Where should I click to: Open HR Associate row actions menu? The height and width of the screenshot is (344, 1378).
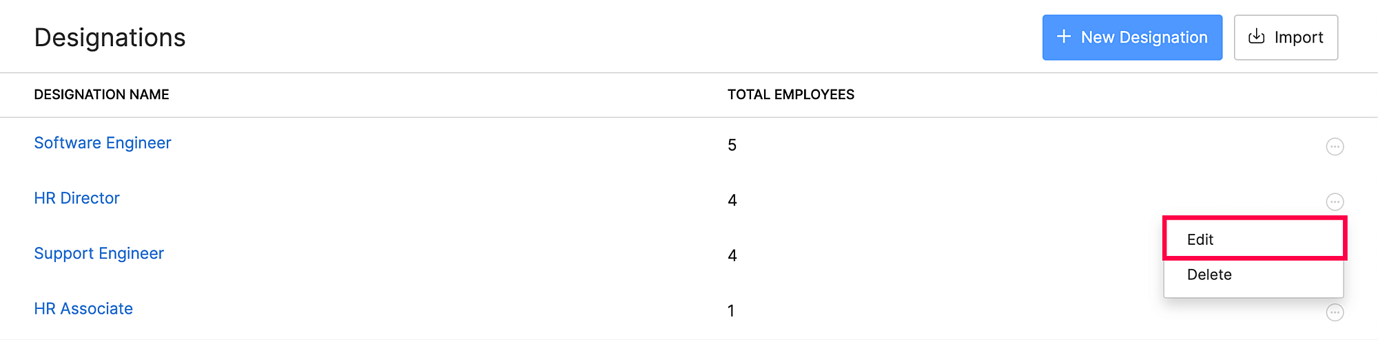(x=1335, y=312)
